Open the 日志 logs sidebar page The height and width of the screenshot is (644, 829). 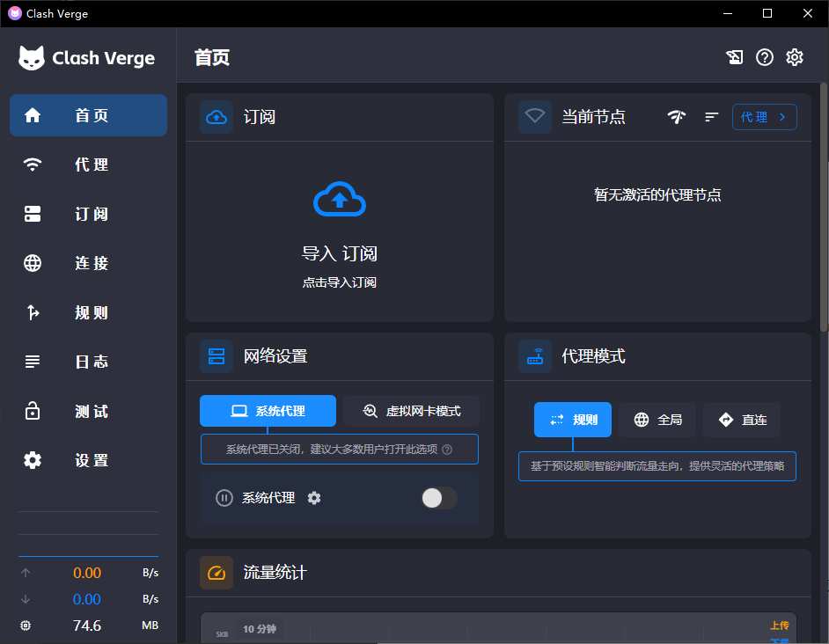click(88, 362)
